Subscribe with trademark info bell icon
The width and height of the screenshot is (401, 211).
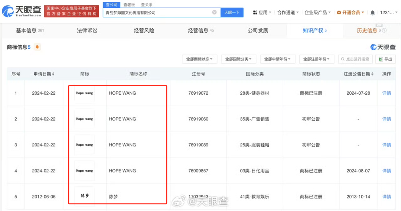[x=37, y=47]
